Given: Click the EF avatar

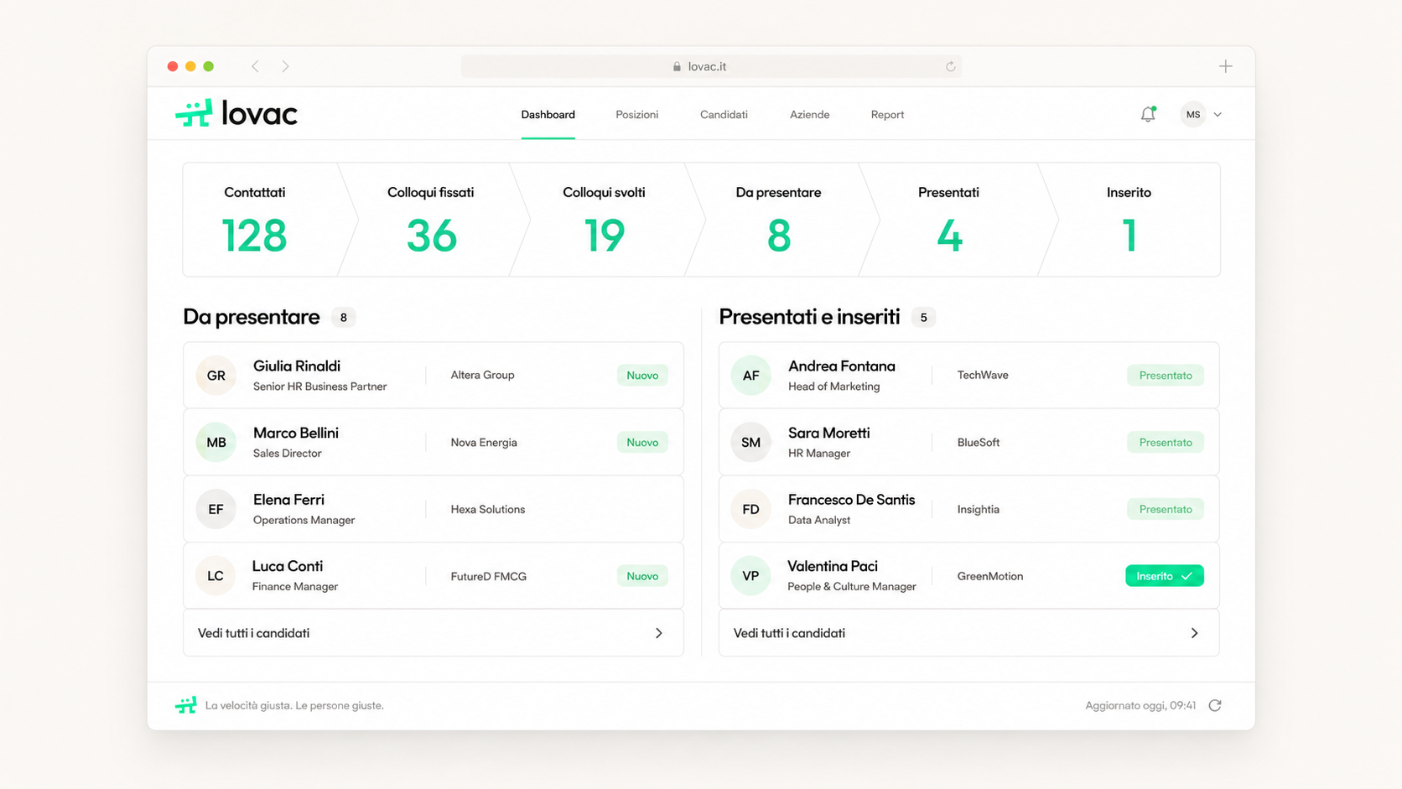Looking at the screenshot, I should coord(216,509).
